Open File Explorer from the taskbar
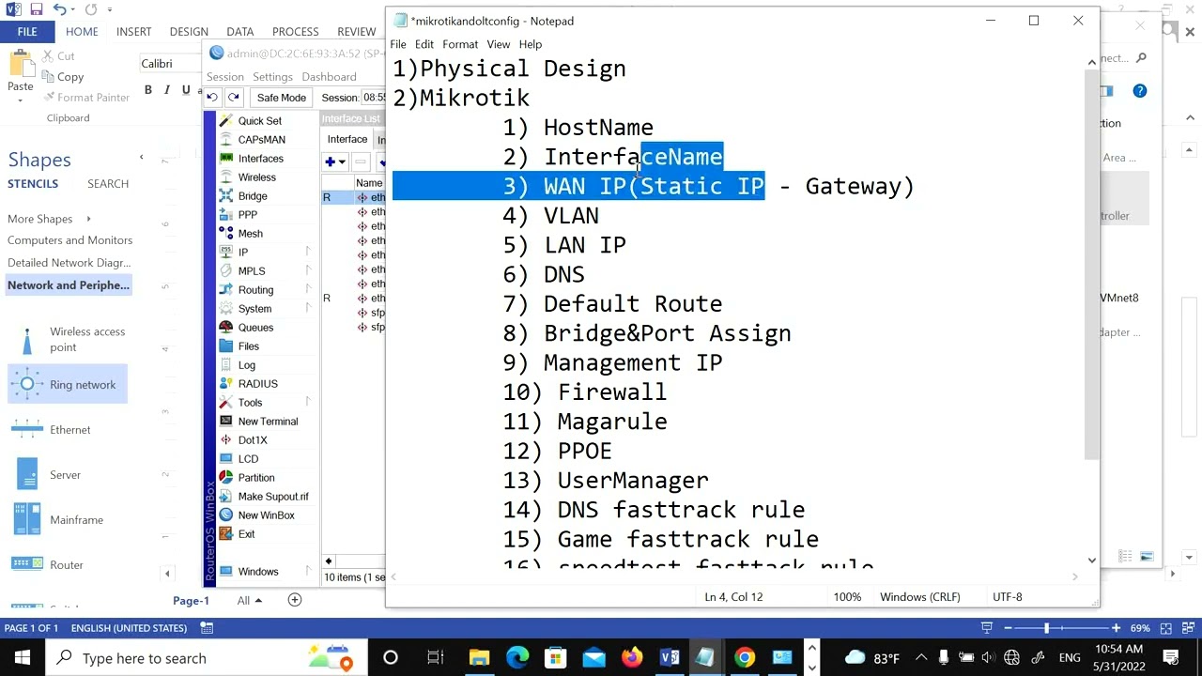1202x676 pixels. click(x=479, y=658)
